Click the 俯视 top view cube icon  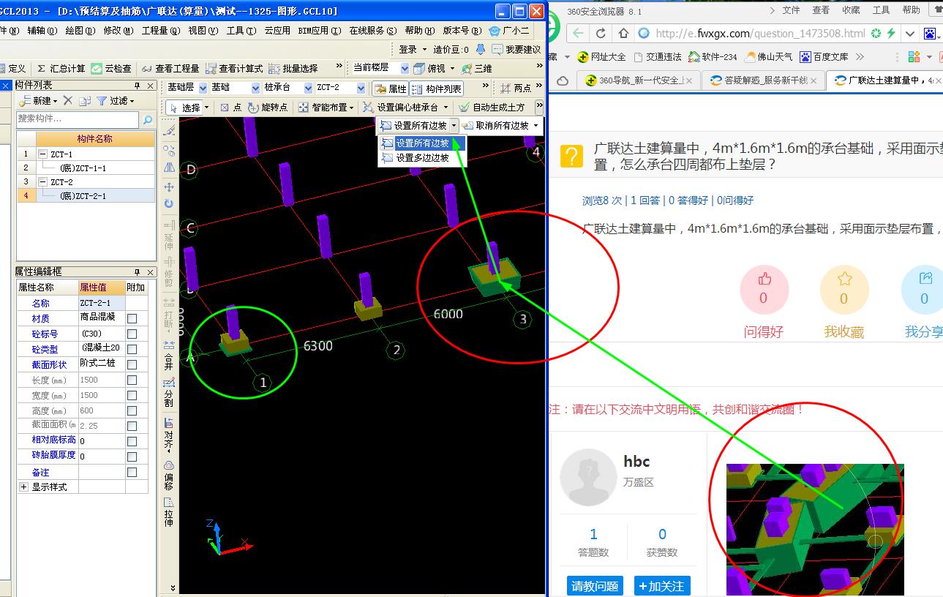pos(419,68)
